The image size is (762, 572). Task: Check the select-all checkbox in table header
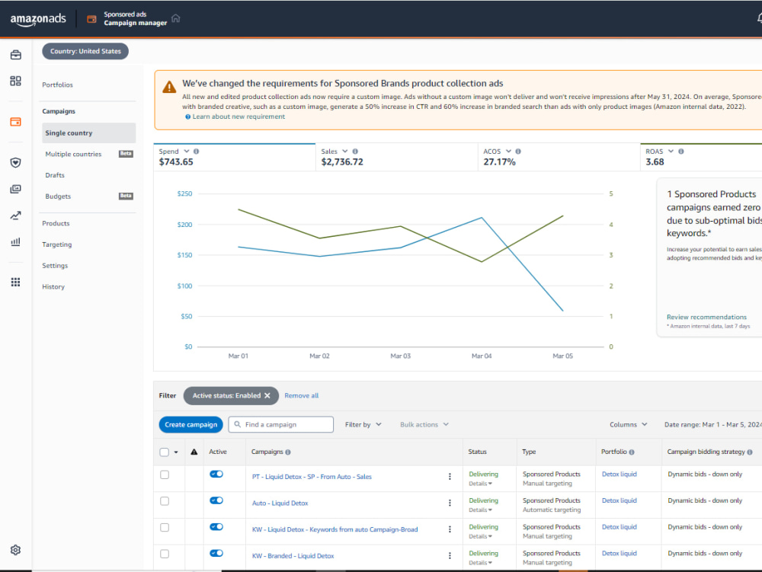[164, 452]
